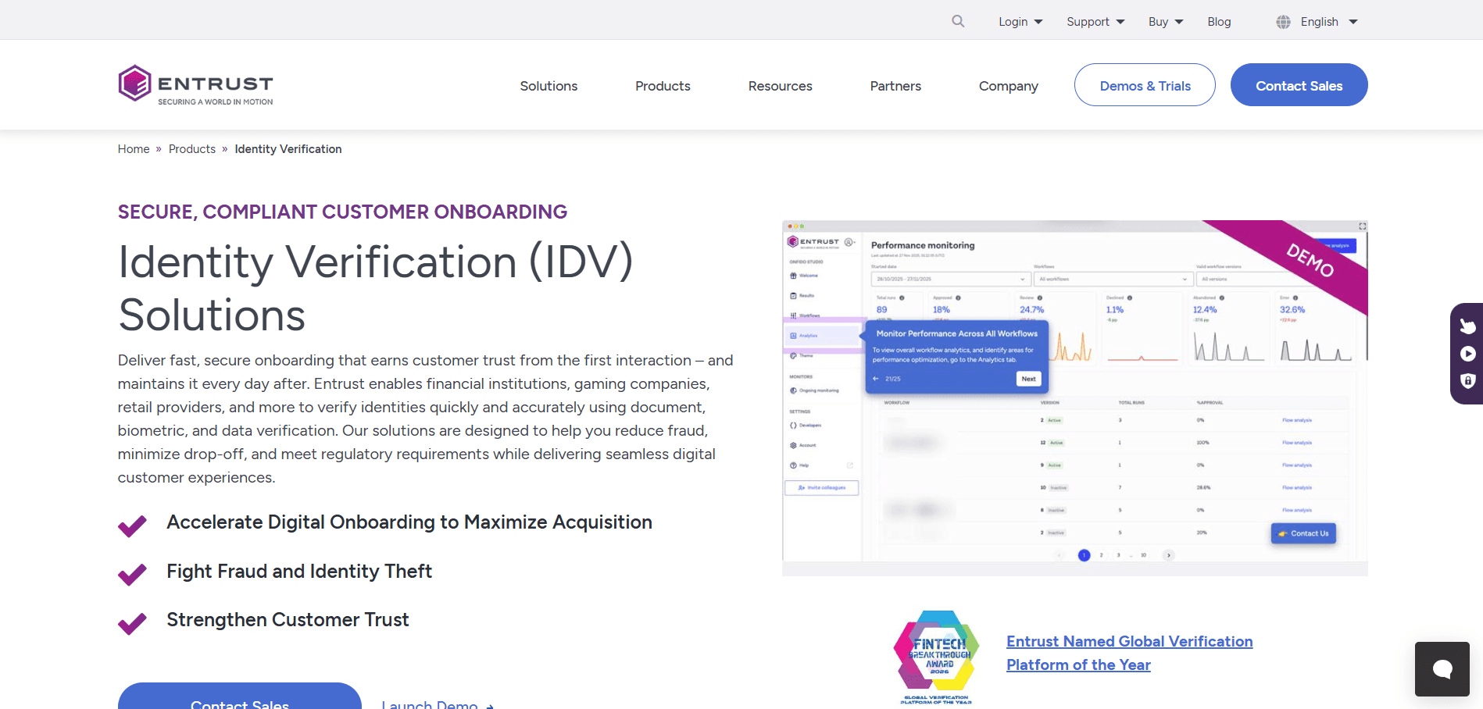Open the English language selector
This screenshot has width=1483, height=709.
(1329, 22)
